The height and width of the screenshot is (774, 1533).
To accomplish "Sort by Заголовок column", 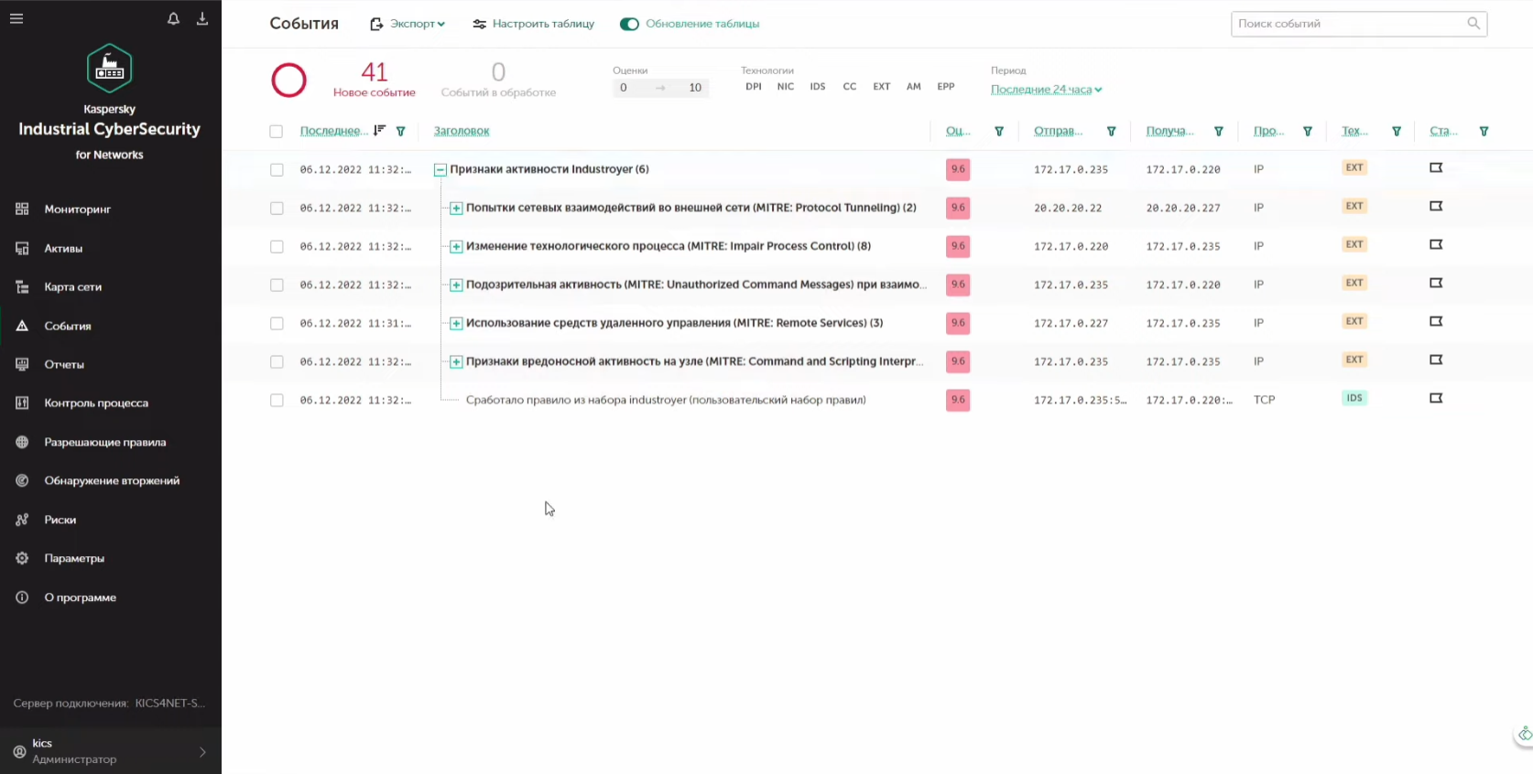I will pyautogui.click(x=462, y=131).
